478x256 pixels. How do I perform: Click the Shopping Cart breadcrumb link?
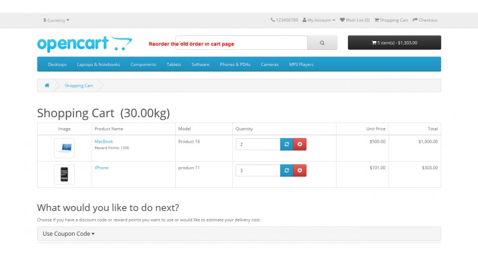79,86
